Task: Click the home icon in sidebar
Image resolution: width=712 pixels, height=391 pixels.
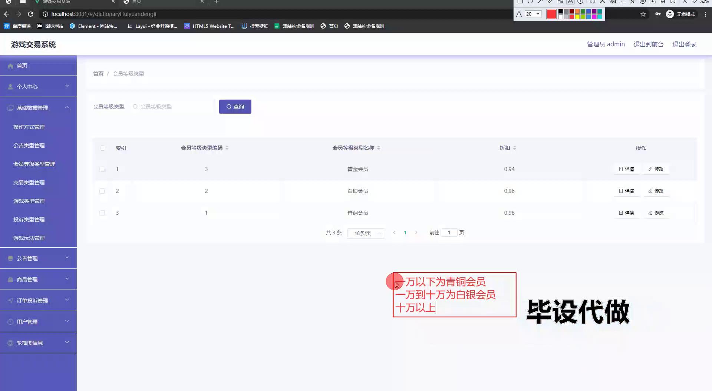Action: 11,66
